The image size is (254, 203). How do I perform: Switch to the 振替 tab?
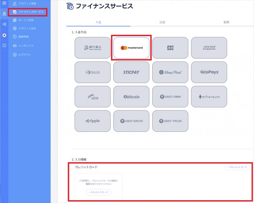point(226,22)
